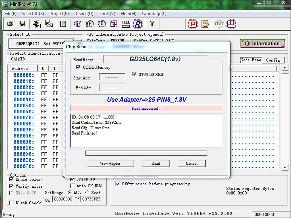Click the FF blank check toolbar icon

90,24
